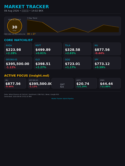Click 005380.KS ticker in Active Focus
This screenshot has height=166, width=125.
point(34,80)
